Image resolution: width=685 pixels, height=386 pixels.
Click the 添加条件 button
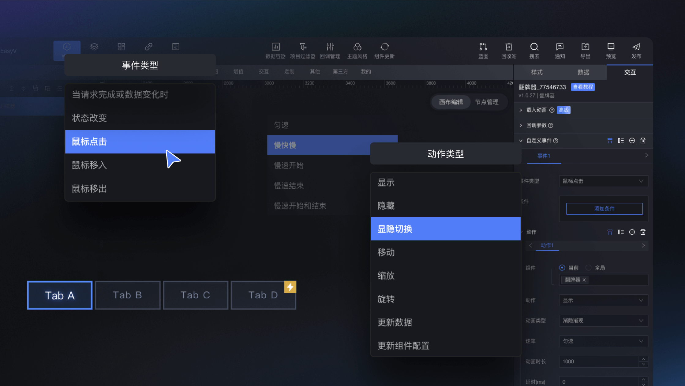[x=604, y=209]
